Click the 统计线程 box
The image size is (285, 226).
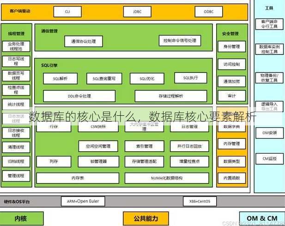16,104
